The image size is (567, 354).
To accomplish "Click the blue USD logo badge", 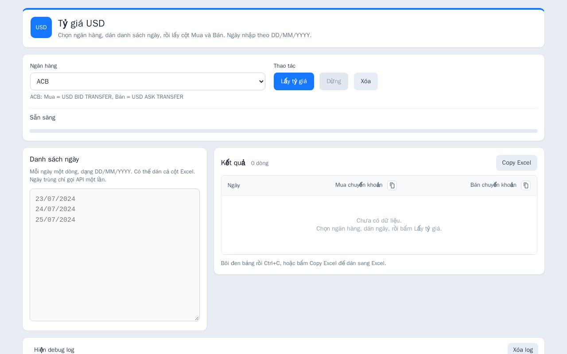I will 41,27.
